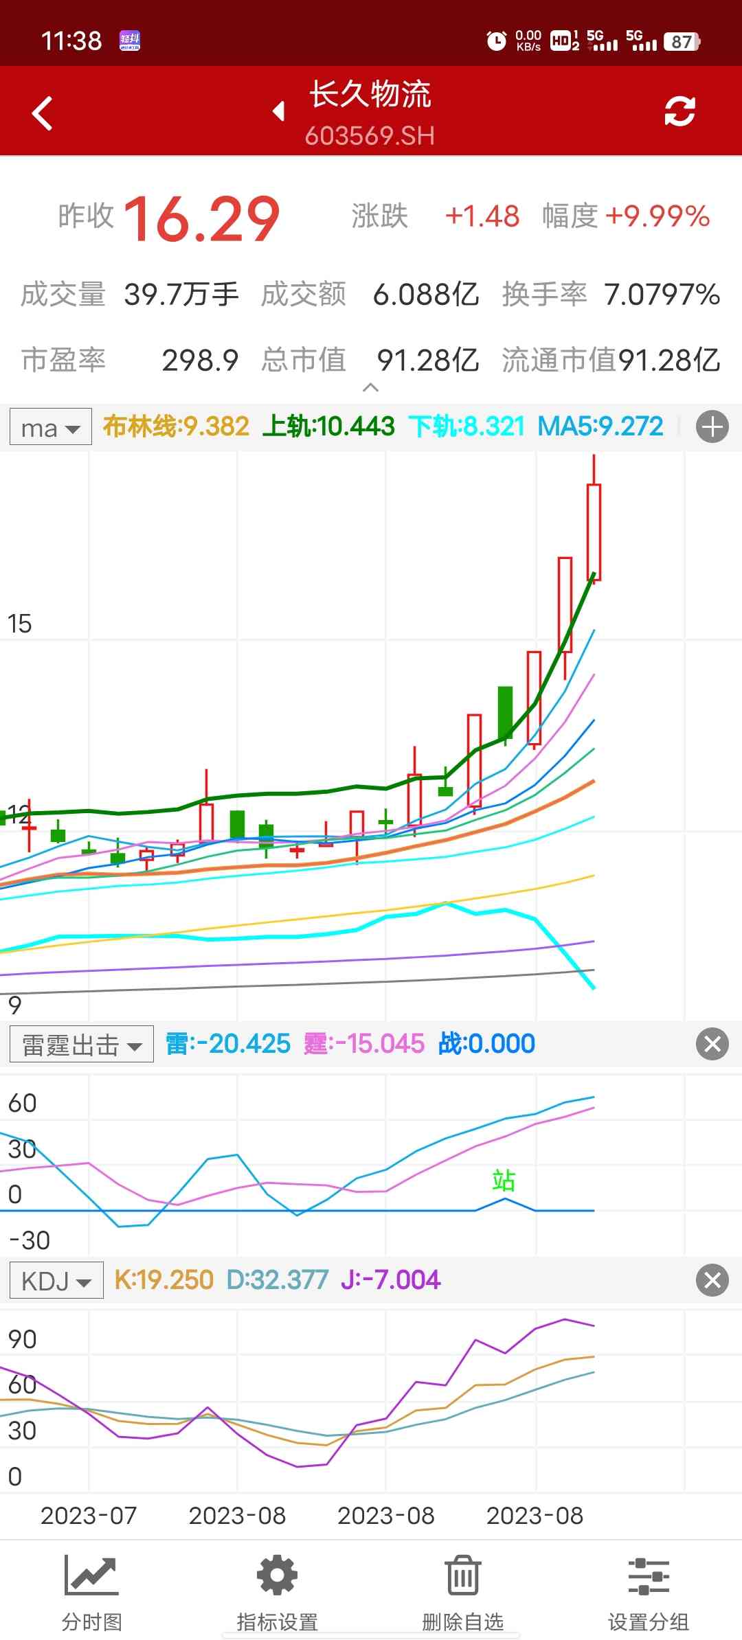Tap the green 站 signal marker
Viewport: 742px width, 1640px height.
504,1181
